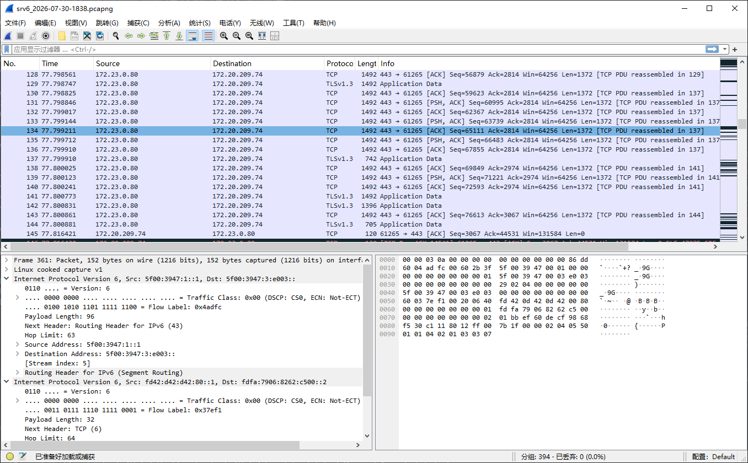Expand Source Address 5f00:3947:1::1 field
748x463 pixels.
coord(18,344)
